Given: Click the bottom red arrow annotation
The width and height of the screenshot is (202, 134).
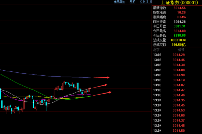Looking at the screenshot, I should [102, 94].
